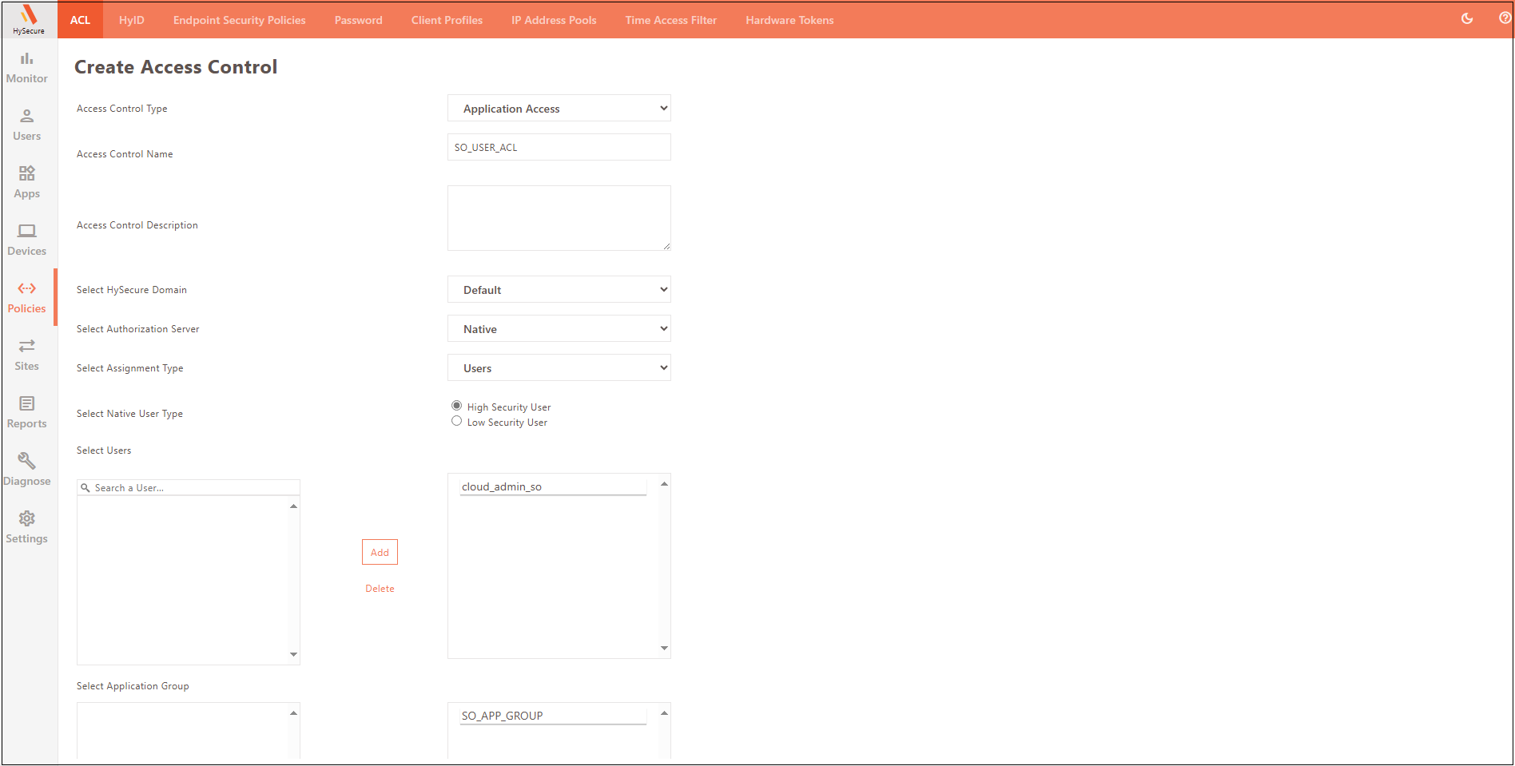
Task: Open the Reports sidebar icon
Action: coord(27,412)
